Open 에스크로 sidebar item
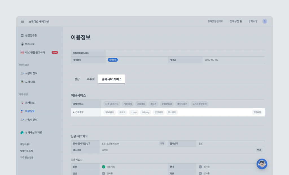The width and height of the screenshot is (289, 175). pyautogui.click(x=30, y=44)
